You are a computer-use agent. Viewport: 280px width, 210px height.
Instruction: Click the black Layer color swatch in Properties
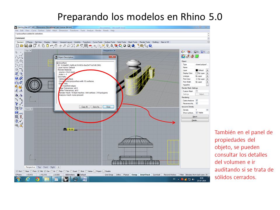point(197,70)
